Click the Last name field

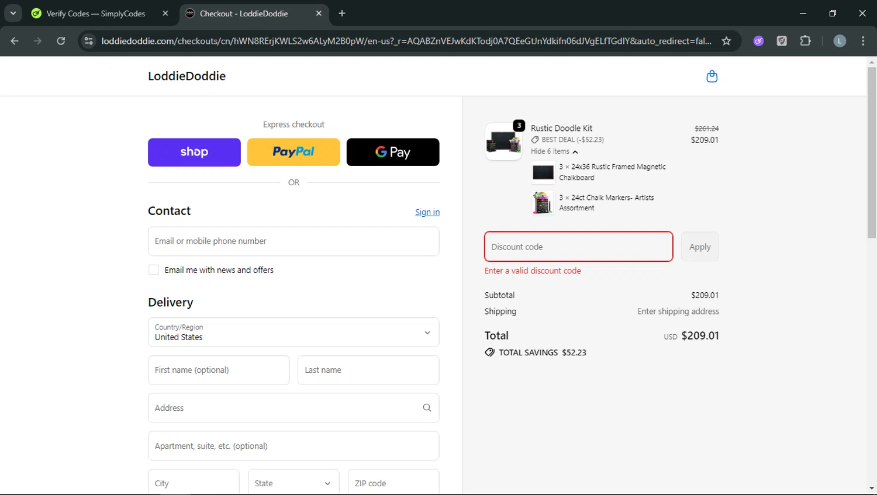[368, 371]
